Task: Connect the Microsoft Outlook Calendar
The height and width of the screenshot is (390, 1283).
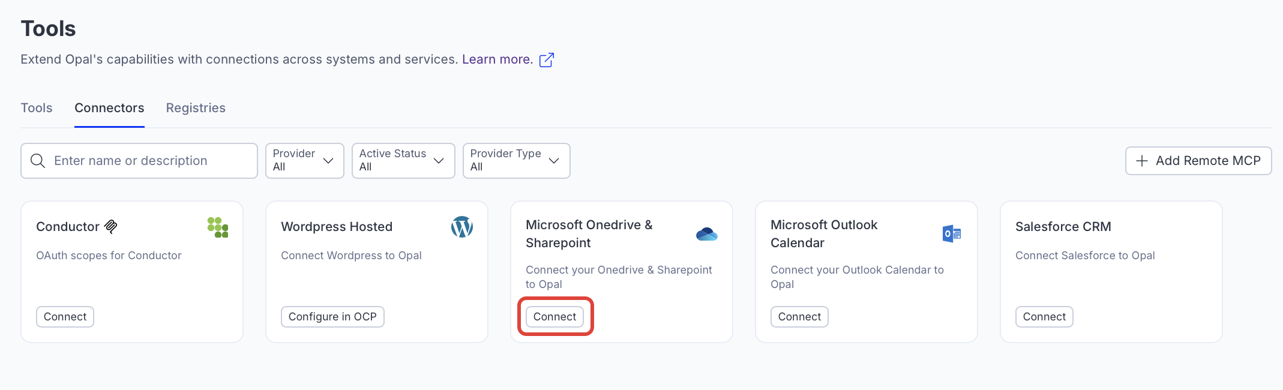Action: click(799, 317)
